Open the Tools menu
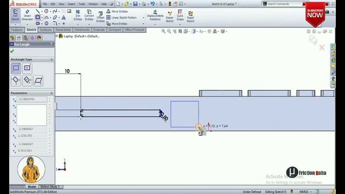The image size is (345, 194). coord(81,4)
